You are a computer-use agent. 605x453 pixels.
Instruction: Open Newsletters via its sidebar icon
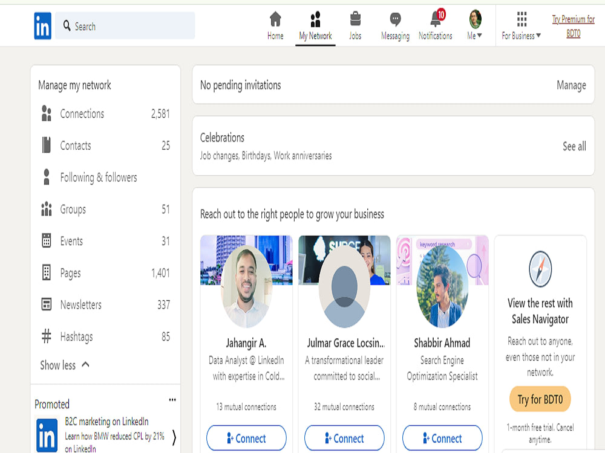(47, 304)
